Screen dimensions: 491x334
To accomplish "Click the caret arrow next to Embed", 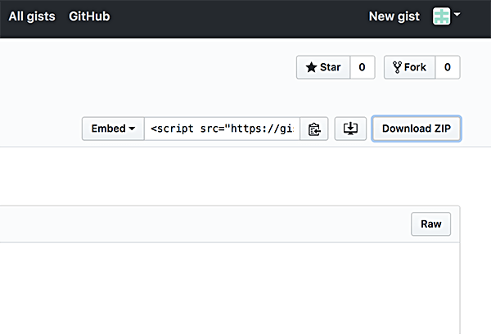I will [132, 129].
